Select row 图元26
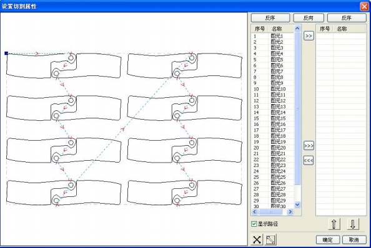The width and height of the screenshot is (371, 248). pos(273,183)
